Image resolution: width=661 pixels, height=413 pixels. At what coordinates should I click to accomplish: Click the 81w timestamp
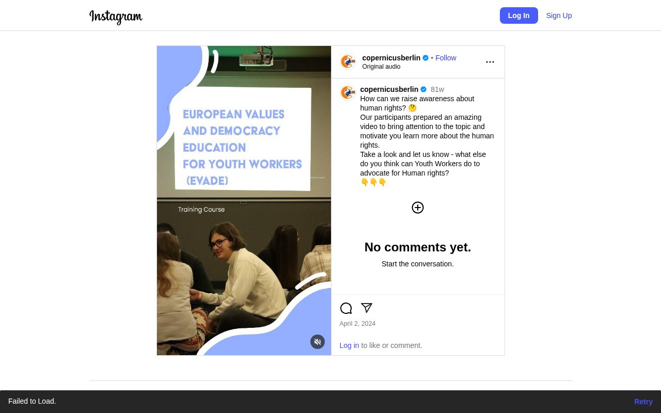pyautogui.click(x=437, y=89)
